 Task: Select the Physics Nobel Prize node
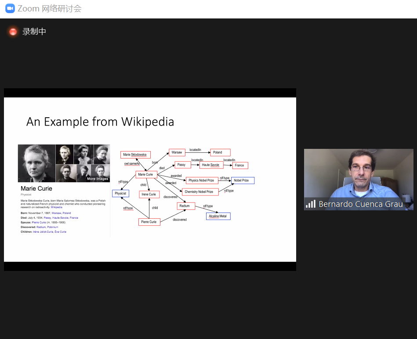click(202, 180)
